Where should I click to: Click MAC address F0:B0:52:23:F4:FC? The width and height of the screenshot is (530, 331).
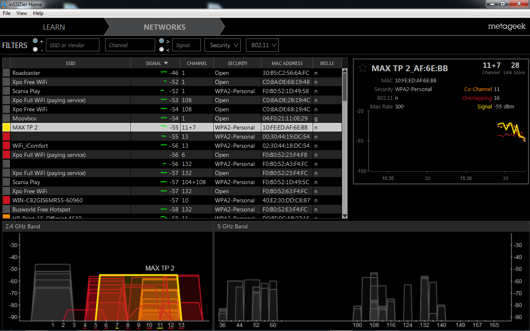(285, 173)
